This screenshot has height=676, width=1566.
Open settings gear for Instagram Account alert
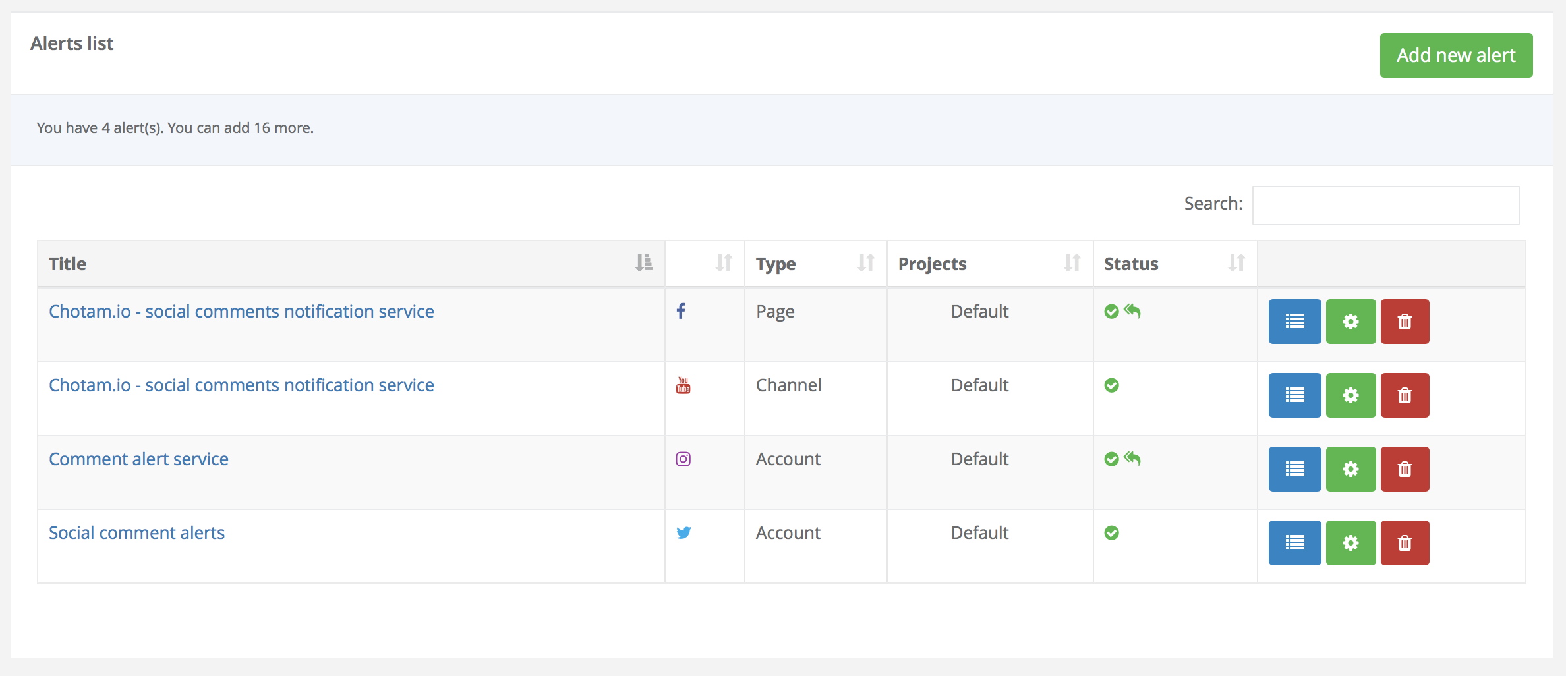(1350, 469)
